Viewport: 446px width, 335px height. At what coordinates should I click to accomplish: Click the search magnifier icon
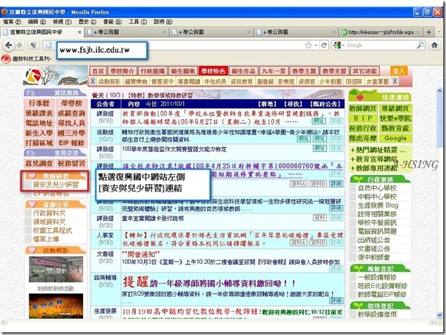420,45
